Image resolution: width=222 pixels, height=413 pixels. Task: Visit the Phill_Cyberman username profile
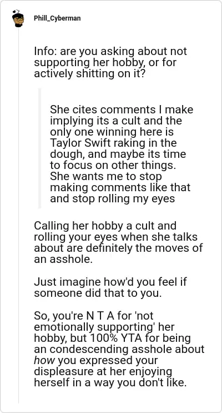[x=57, y=18]
